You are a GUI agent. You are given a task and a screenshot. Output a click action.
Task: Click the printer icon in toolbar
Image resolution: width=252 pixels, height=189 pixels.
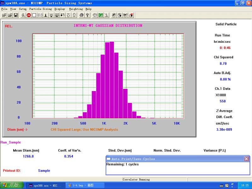(81, 15)
